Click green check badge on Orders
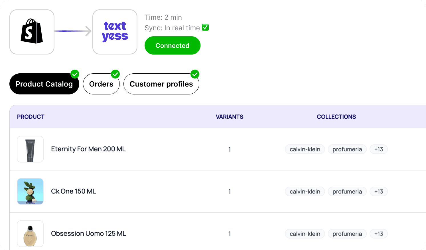 pyautogui.click(x=115, y=74)
